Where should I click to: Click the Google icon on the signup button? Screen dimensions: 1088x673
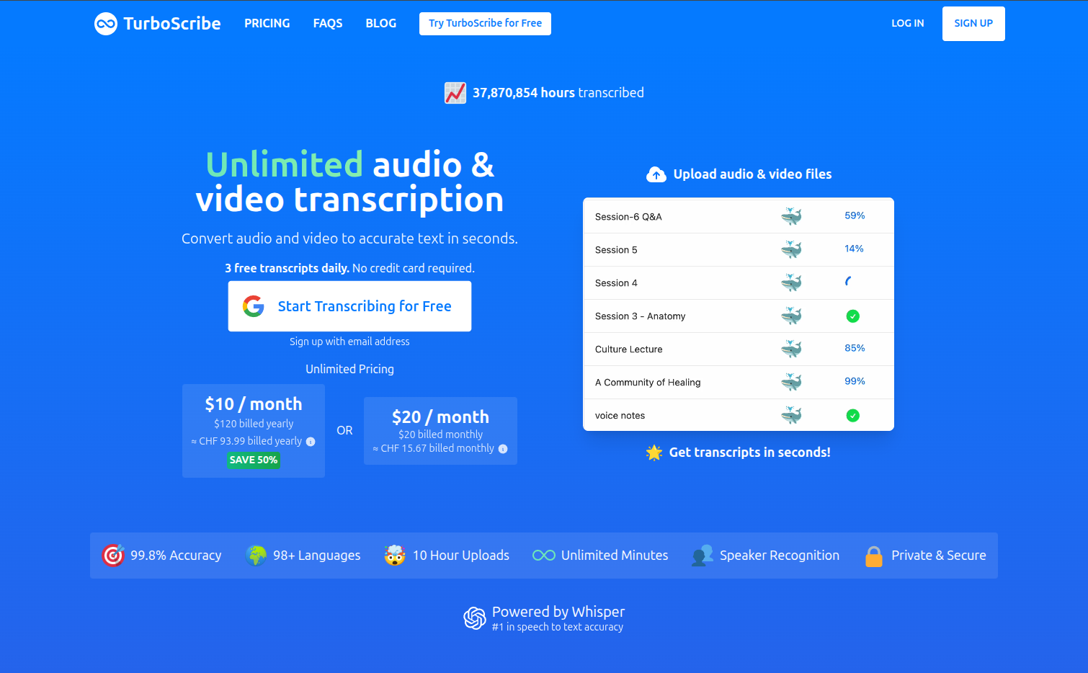pyautogui.click(x=254, y=306)
